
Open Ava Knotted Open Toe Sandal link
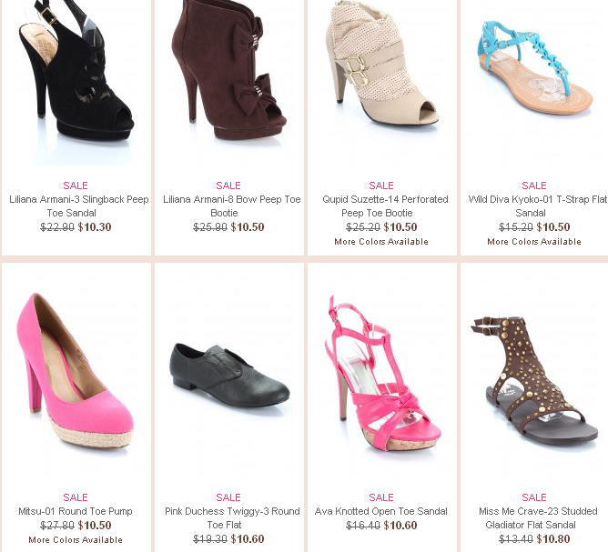[x=380, y=511]
